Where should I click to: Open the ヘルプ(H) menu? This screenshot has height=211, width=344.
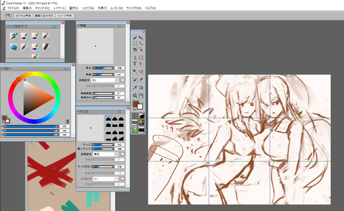click(x=150, y=8)
